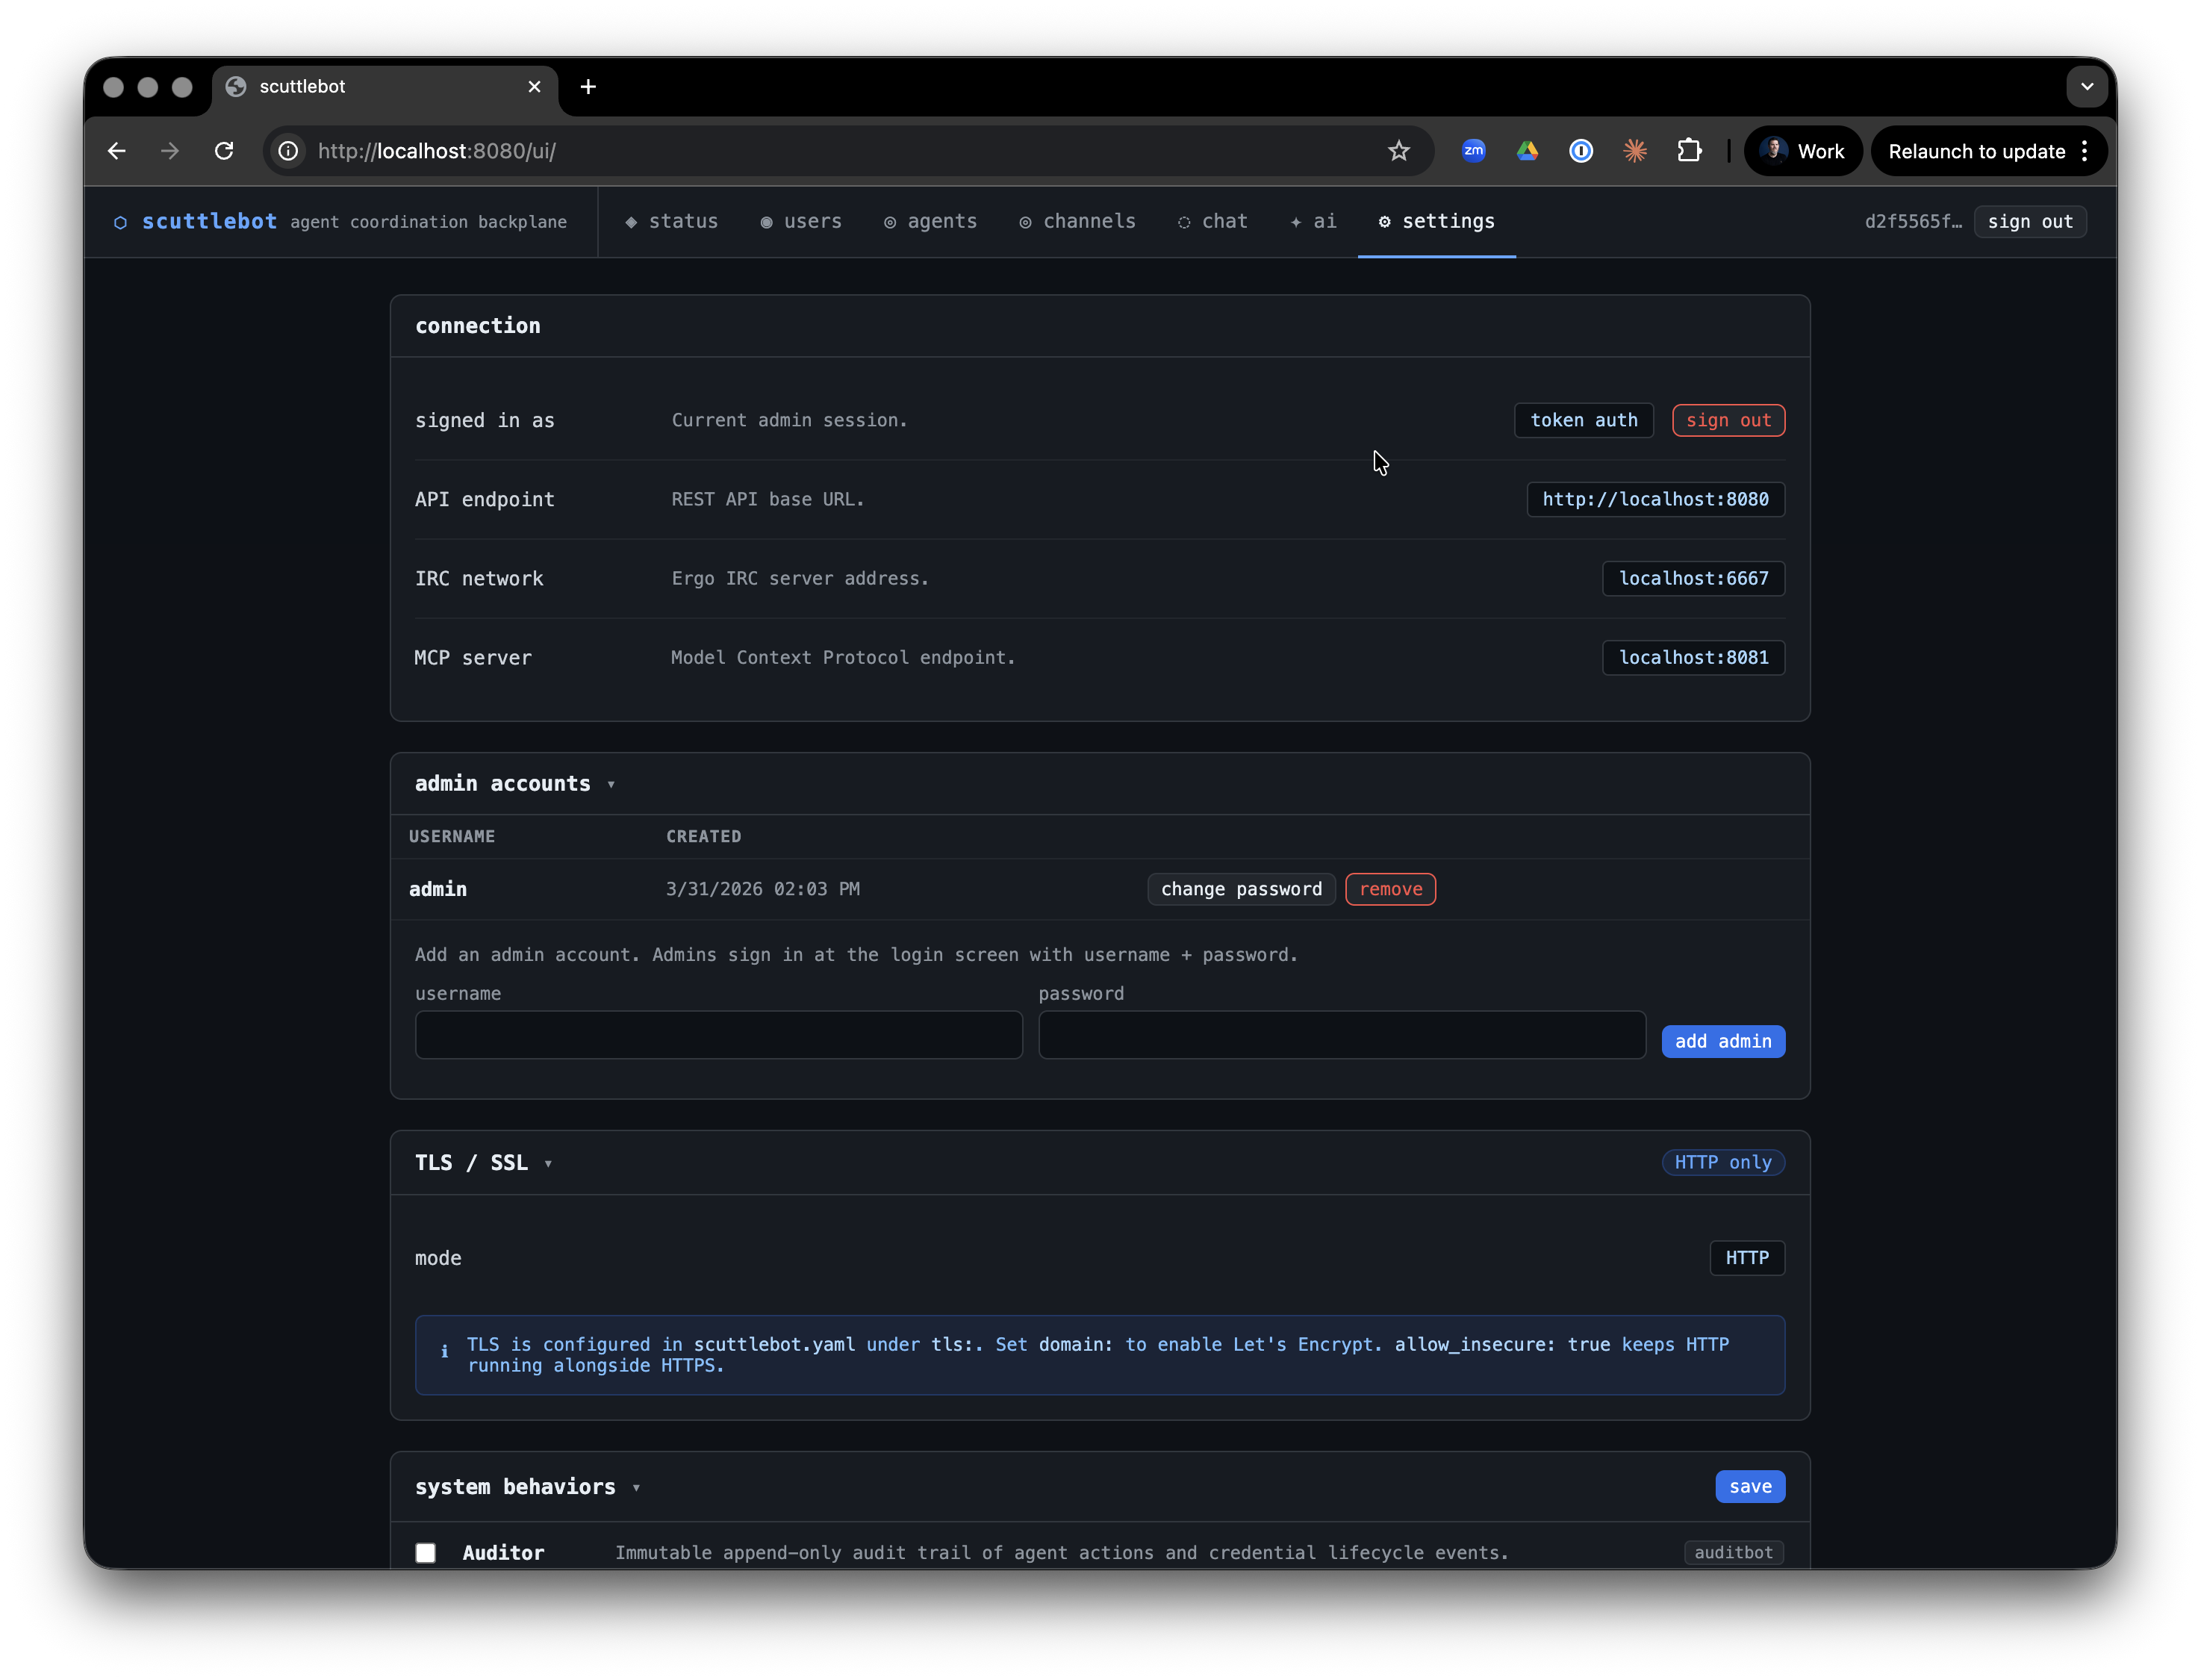Click the localhost:8081 MCP address
This screenshot has width=2201, height=1680.
point(1693,657)
